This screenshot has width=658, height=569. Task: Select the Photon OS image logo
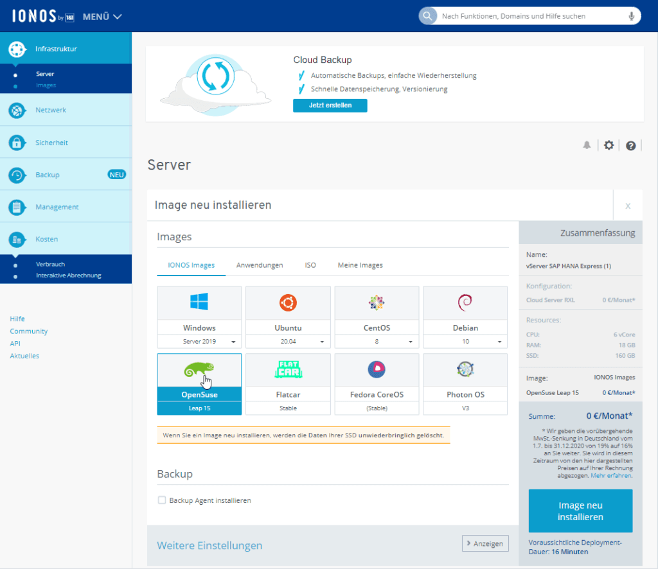pos(465,369)
